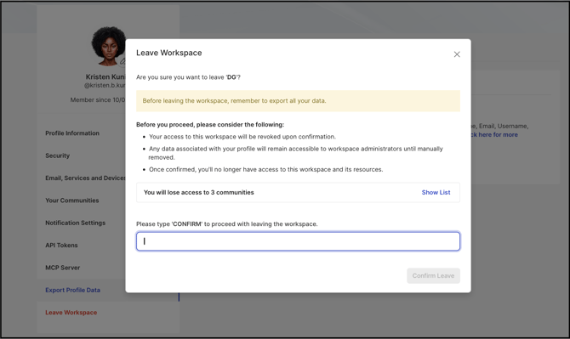Open Your Communities section

[x=72, y=201]
